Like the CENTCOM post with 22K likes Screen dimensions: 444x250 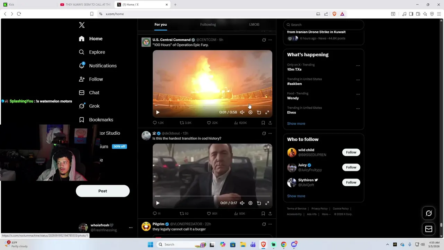pyautogui.click(x=212, y=123)
